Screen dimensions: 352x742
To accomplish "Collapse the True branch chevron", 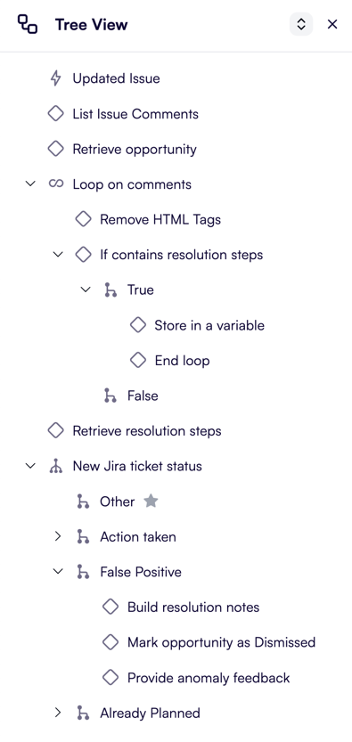I will 86,289.
